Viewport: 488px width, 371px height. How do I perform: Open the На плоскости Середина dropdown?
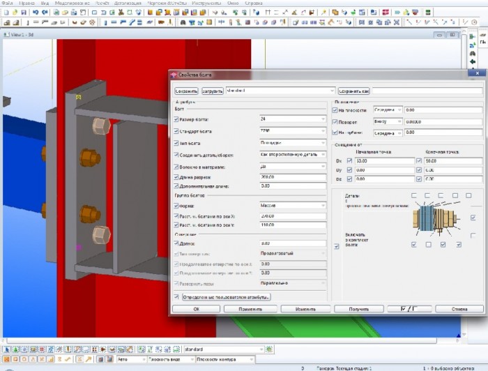click(x=388, y=110)
